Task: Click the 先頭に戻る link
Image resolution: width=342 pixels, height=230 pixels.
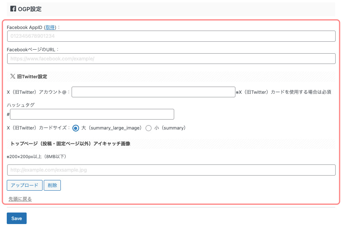Action: pyautogui.click(x=20, y=199)
